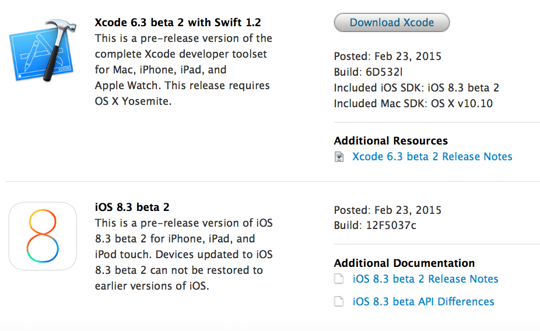Click the Included iOS SDK line
The width and height of the screenshot is (540, 331).
[416, 88]
